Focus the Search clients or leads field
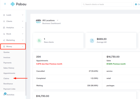The height and width of the screenshot is (99, 140). pyautogui.click(x=106, y=4)
